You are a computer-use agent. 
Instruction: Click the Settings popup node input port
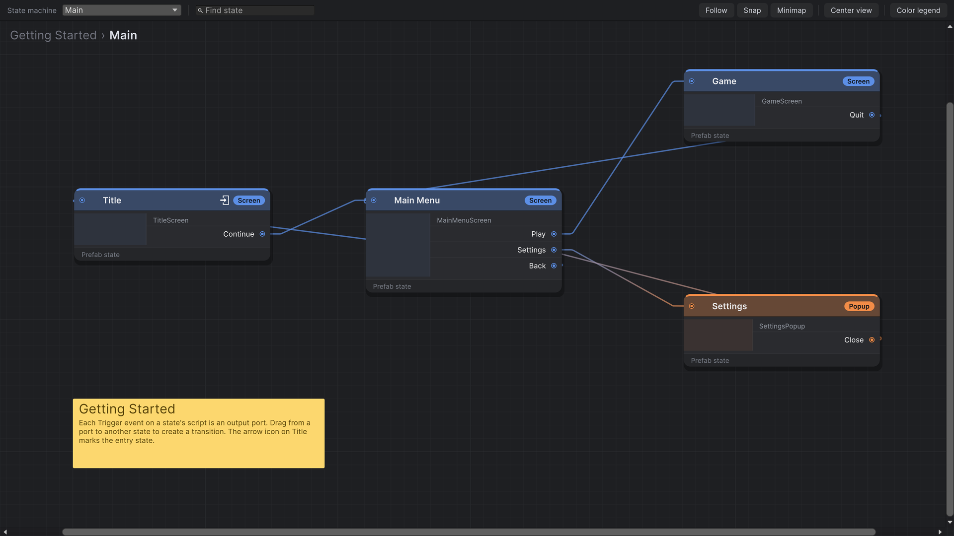692,306
